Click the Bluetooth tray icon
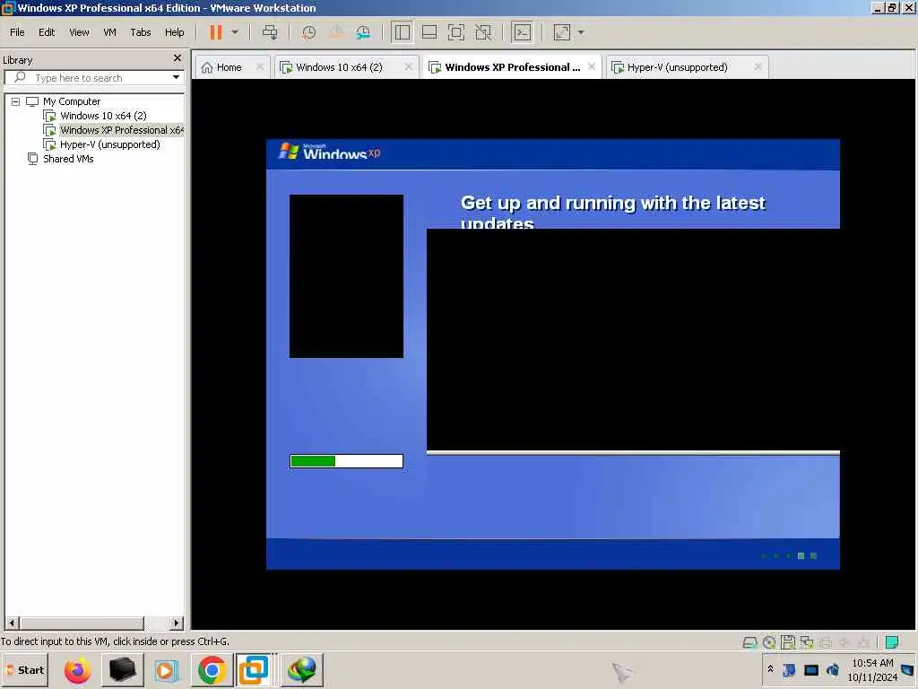The image size is (918, 689). tap(789, 669)
